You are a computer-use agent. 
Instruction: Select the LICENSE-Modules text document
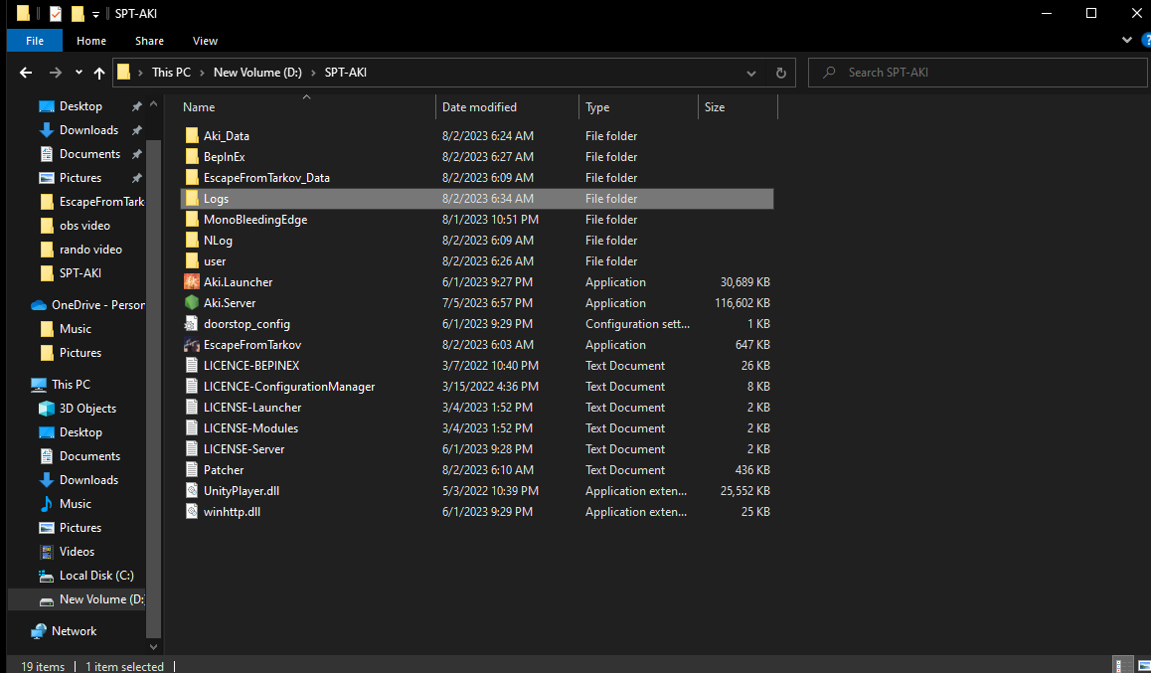(251, 427)
